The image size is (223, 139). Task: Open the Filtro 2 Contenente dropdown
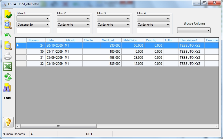[73, 25]
